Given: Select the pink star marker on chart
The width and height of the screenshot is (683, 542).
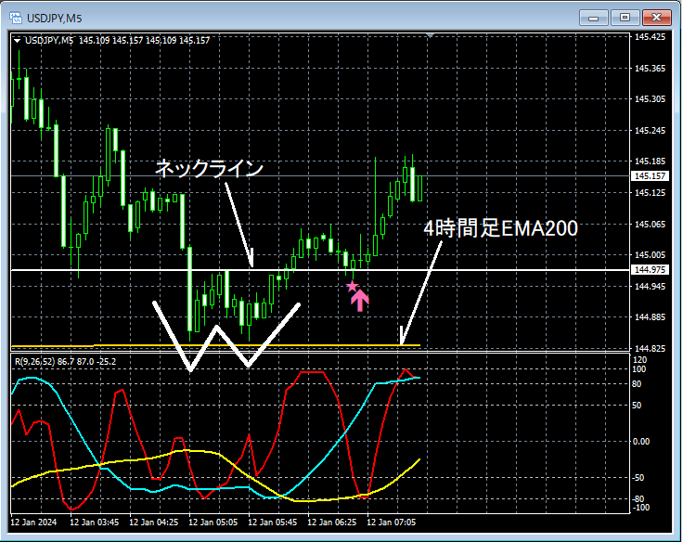Looking at the screenshot, I should 352,286.
